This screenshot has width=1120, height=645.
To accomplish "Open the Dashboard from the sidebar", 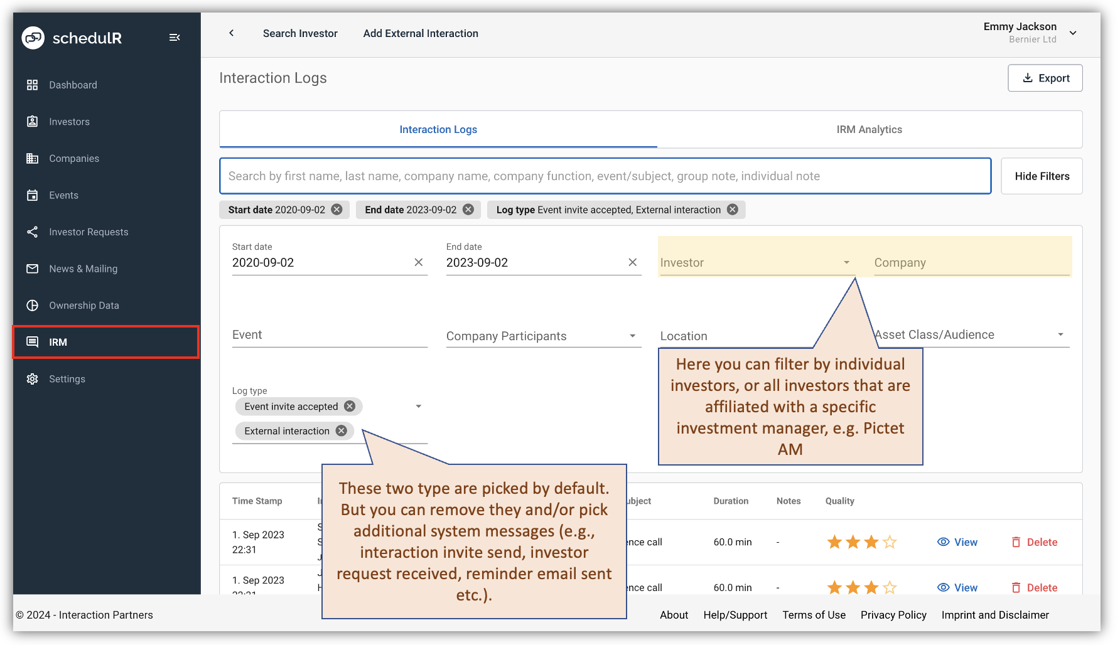I will click(73, 85).
